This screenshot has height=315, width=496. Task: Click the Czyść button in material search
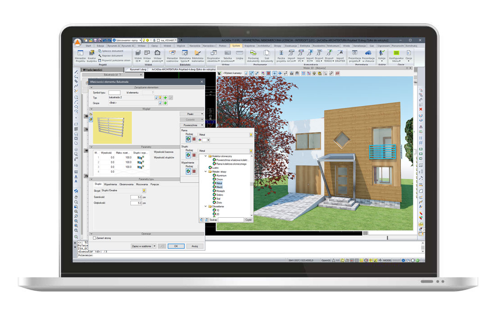pyautogui.click(x=248, y=220)
